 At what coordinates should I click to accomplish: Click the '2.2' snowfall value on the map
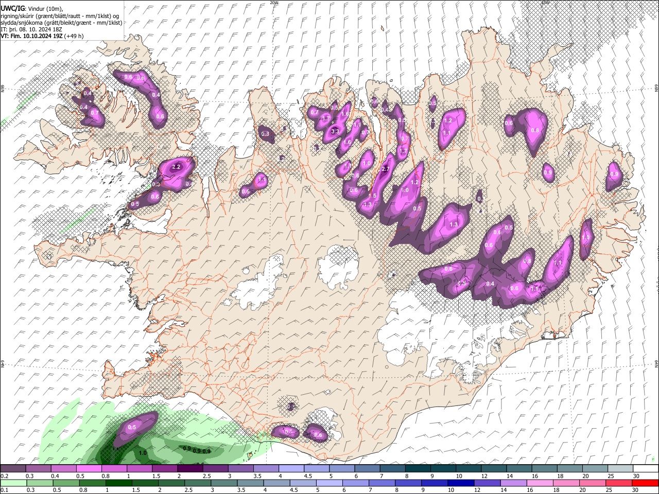(176, 167)
